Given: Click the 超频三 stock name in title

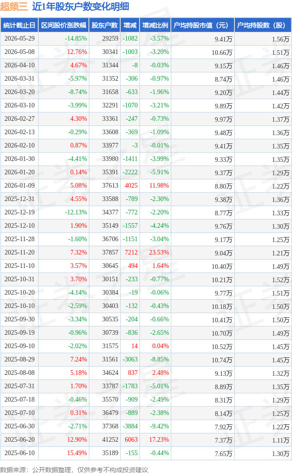Looking at the screenshot, I should point(14,6).
